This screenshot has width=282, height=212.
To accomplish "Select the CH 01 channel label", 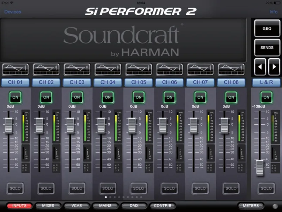I will 15,82.
